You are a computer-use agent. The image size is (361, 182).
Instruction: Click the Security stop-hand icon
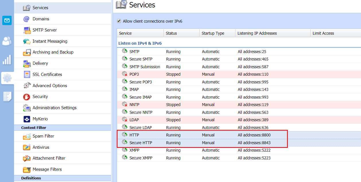click(27, 97)
